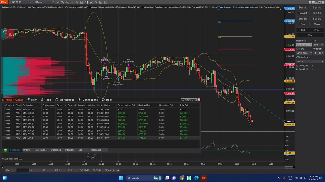The width and height of the screenshot is (325, 182).
Task: Add a new tab next to Messages
Action: [x=106, y=150]
